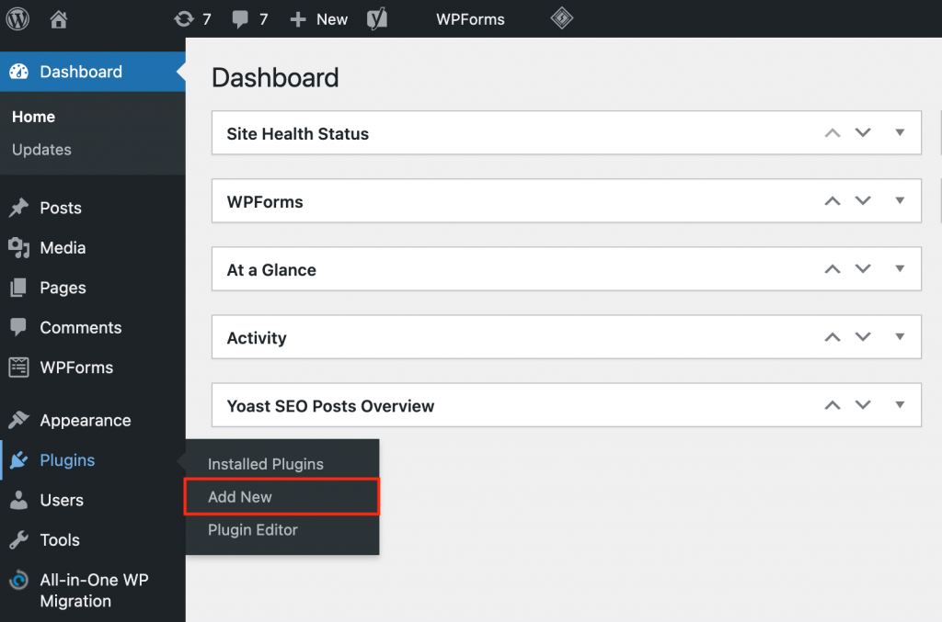The width and height of the screenshot is (942, 622).
Task: Move the At a Glance panel down
Action: click(863, 269)
